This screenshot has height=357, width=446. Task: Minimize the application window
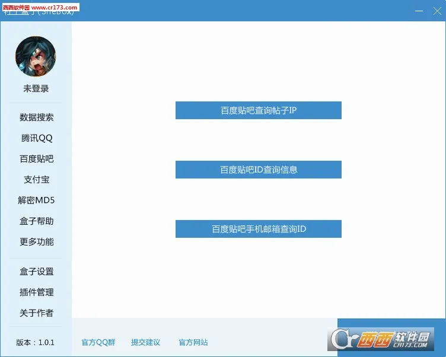coord(418,11)
